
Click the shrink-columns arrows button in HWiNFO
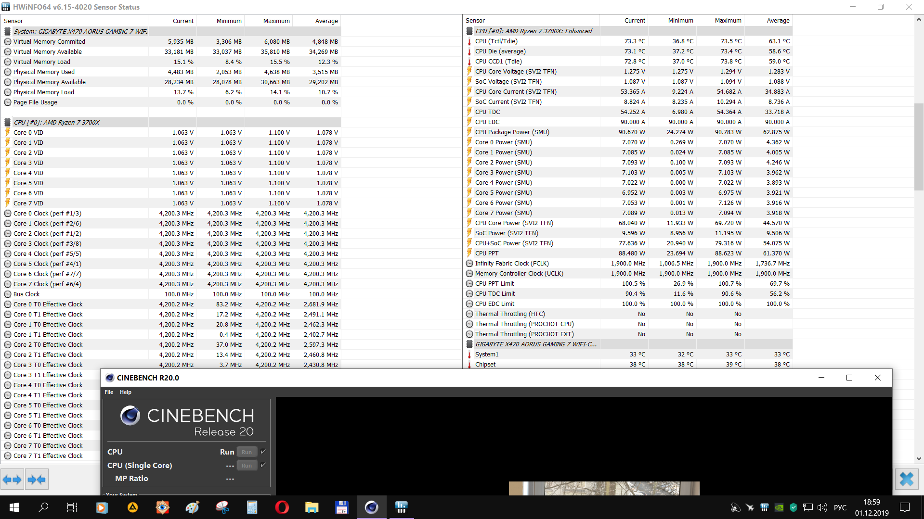[x=37, y=479]
